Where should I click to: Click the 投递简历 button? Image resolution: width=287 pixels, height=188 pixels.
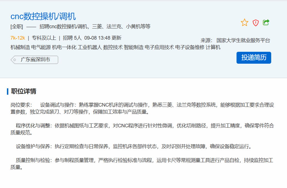(254, 58)
